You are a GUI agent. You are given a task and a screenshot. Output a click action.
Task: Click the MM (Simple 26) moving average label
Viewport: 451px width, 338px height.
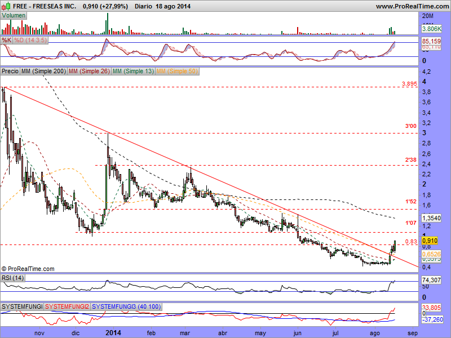point(89,72)
